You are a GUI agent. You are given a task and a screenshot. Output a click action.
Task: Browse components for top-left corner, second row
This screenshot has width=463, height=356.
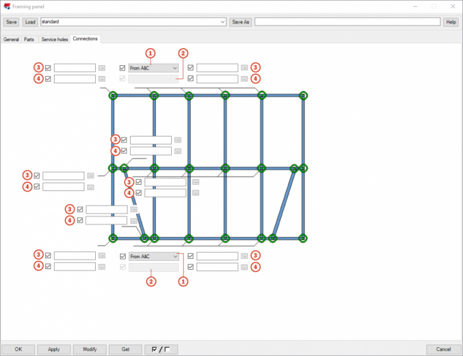101,79
